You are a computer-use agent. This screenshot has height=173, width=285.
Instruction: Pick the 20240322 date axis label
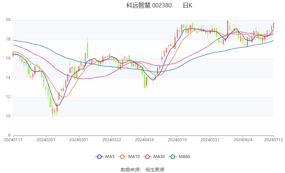pos(111,139)
